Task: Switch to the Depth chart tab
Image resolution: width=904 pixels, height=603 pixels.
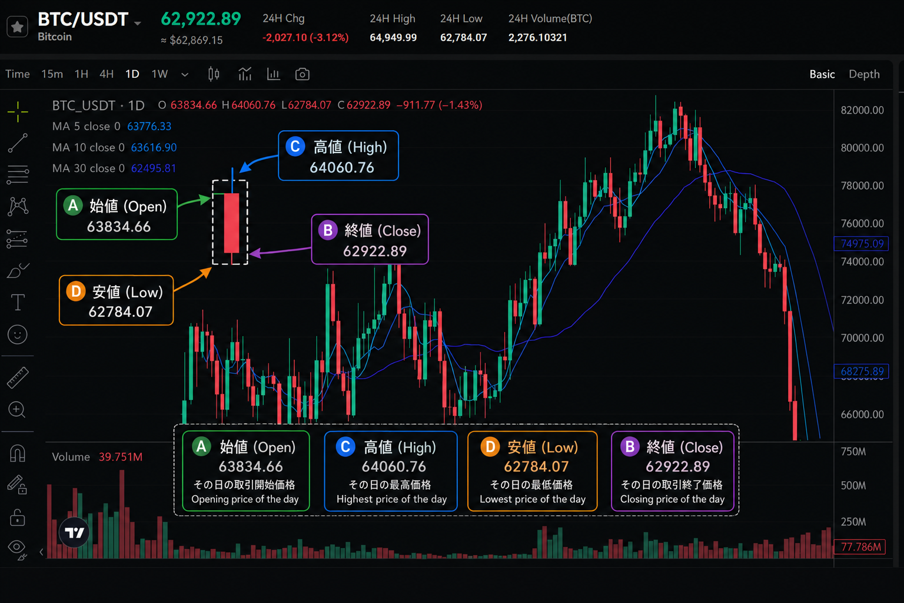Action: [x=864, y=74]
